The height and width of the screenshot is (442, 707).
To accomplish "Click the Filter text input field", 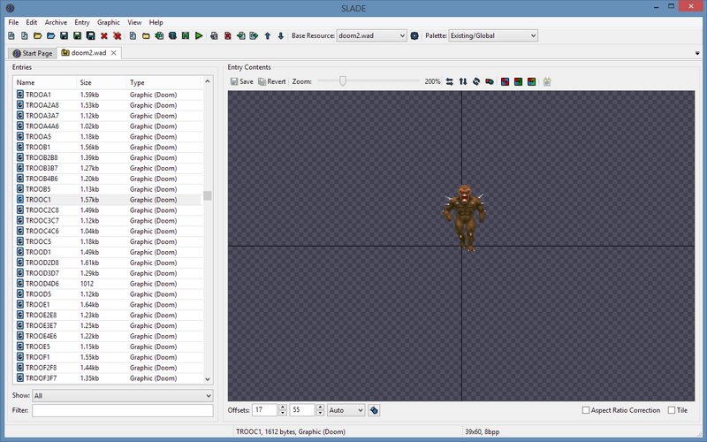I will (123, 411).
